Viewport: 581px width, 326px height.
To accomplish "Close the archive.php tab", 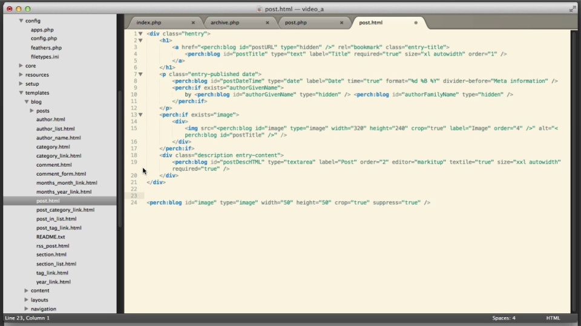I will point(267,22).
